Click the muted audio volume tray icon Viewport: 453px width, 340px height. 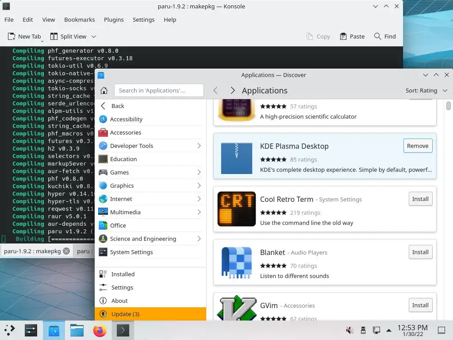tap(349, 330)
